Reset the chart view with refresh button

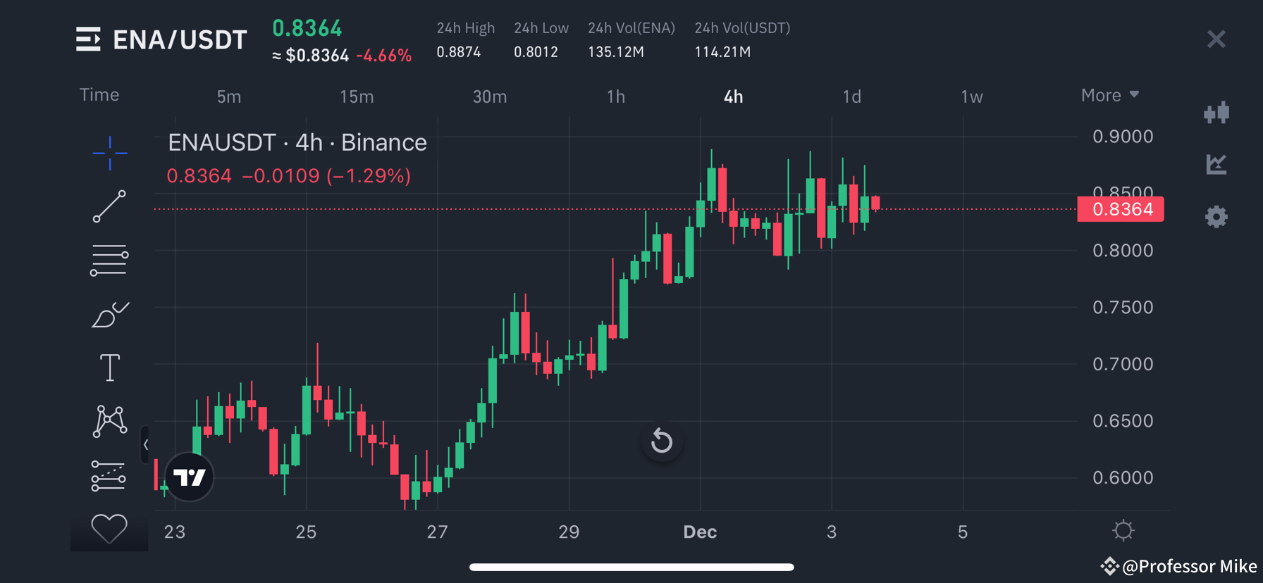coord(661,441)
